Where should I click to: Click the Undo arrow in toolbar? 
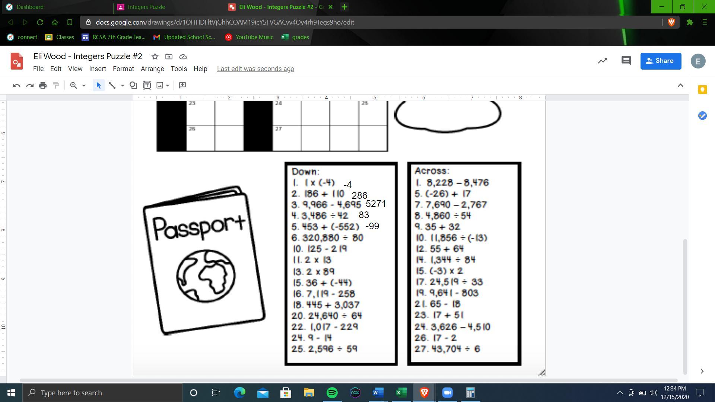coord(16,85)
